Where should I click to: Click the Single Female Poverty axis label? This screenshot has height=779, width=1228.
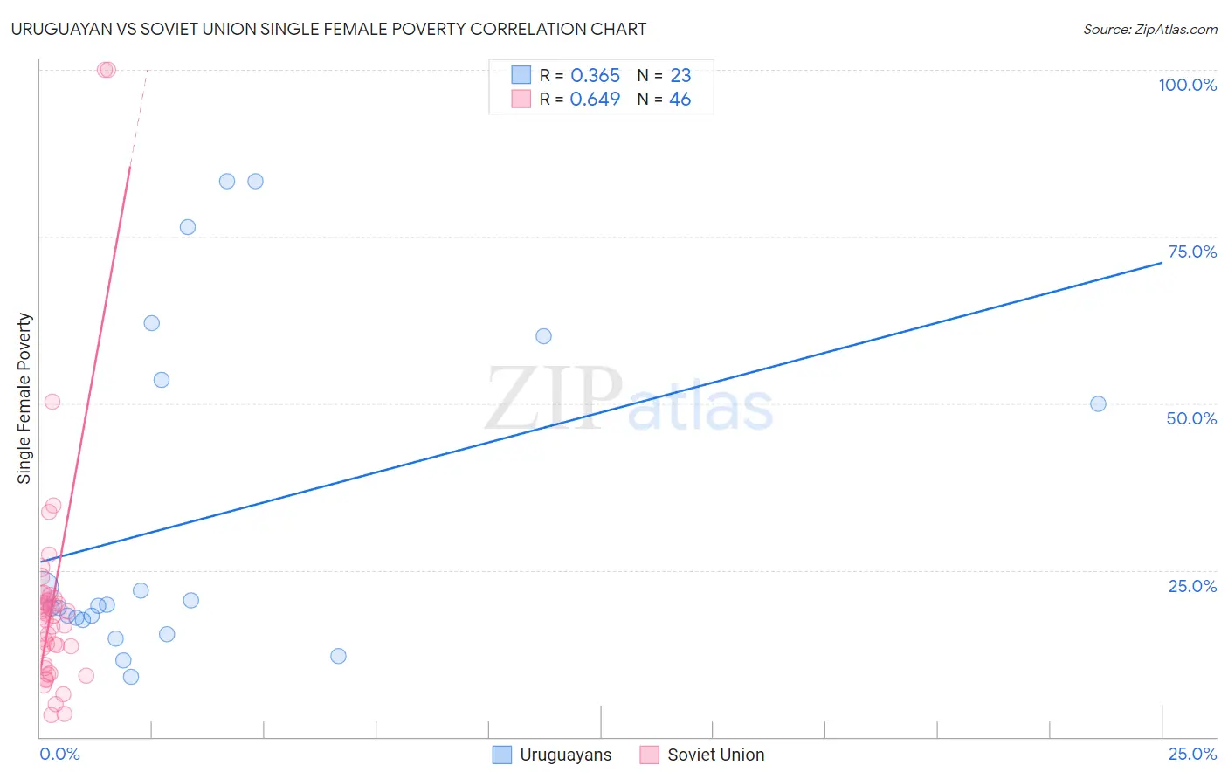tap(24, 398)
